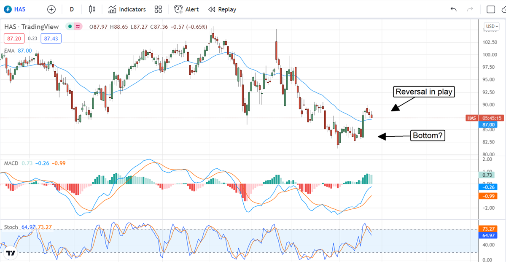Image resolution: width=506 pixels, height=262 pixels.
Task: Open the Indicators menu
Action: pos(127,9)
